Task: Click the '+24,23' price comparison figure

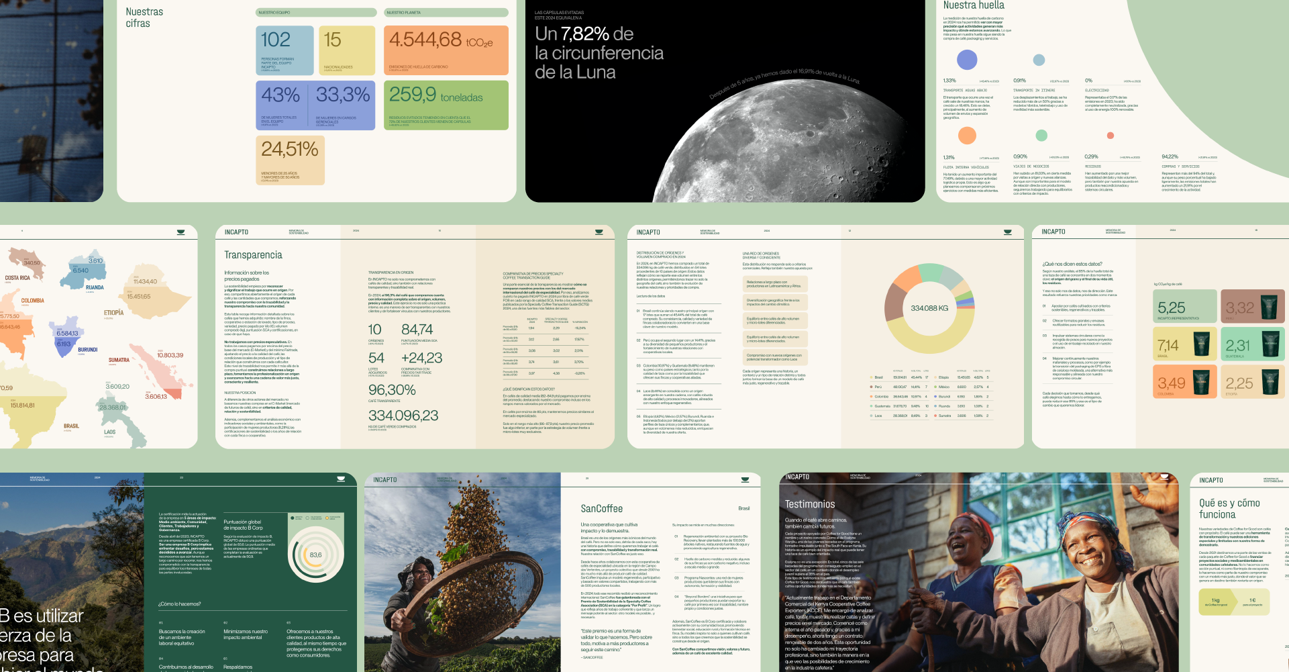Action: pyautogui.click(x=422, y=358)
